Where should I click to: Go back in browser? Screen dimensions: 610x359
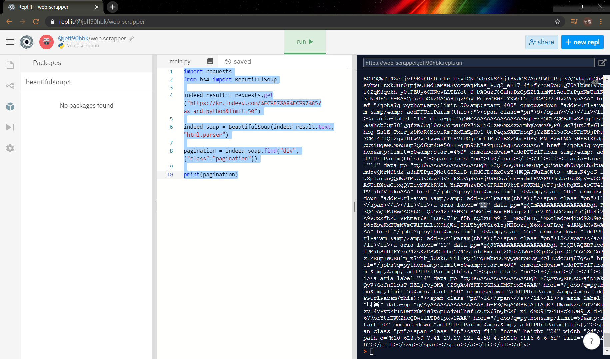[x=9, y=22]
